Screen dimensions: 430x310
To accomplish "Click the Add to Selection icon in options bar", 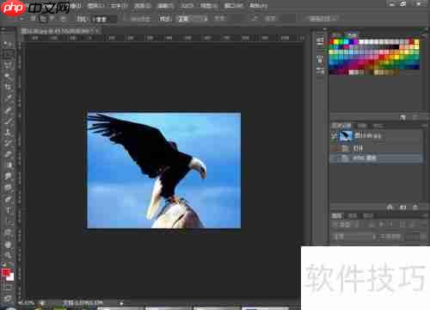I will point(43,19).
